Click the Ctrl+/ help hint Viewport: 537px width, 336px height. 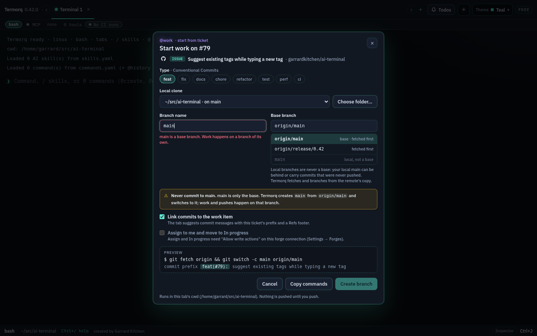click(75, 331)
